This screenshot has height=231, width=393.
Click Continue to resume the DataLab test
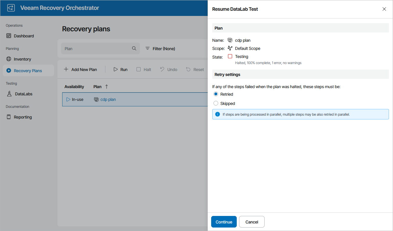[x=224, y=221]
